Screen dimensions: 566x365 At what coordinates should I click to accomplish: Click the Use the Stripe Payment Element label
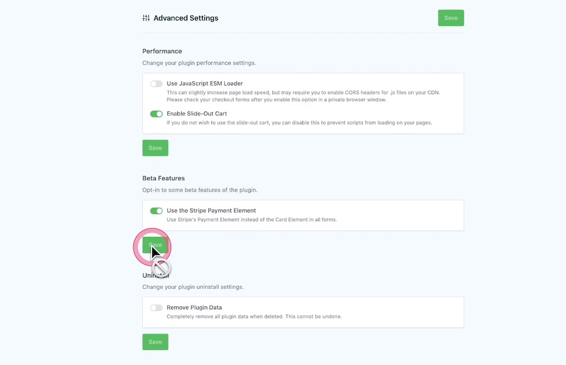(x=211, y=210)
